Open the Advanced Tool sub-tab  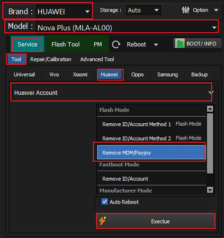[x=97, y=59]
